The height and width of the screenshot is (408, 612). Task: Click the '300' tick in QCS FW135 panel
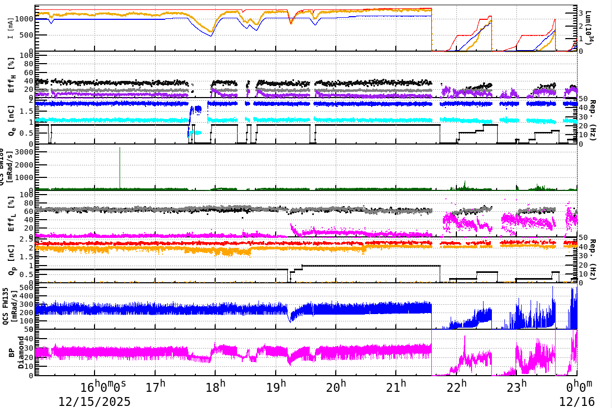point(27,304)
